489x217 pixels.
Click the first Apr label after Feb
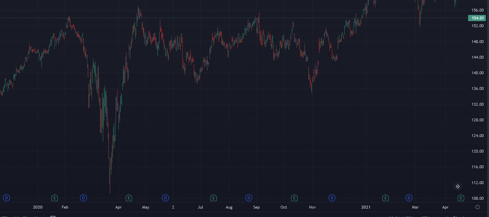click(118, 207)
